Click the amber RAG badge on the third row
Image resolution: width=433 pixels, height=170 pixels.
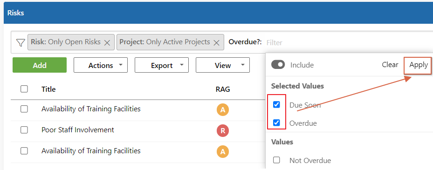pos(223,152)
